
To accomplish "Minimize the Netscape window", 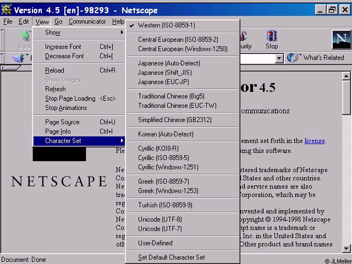I will (320, 10).
